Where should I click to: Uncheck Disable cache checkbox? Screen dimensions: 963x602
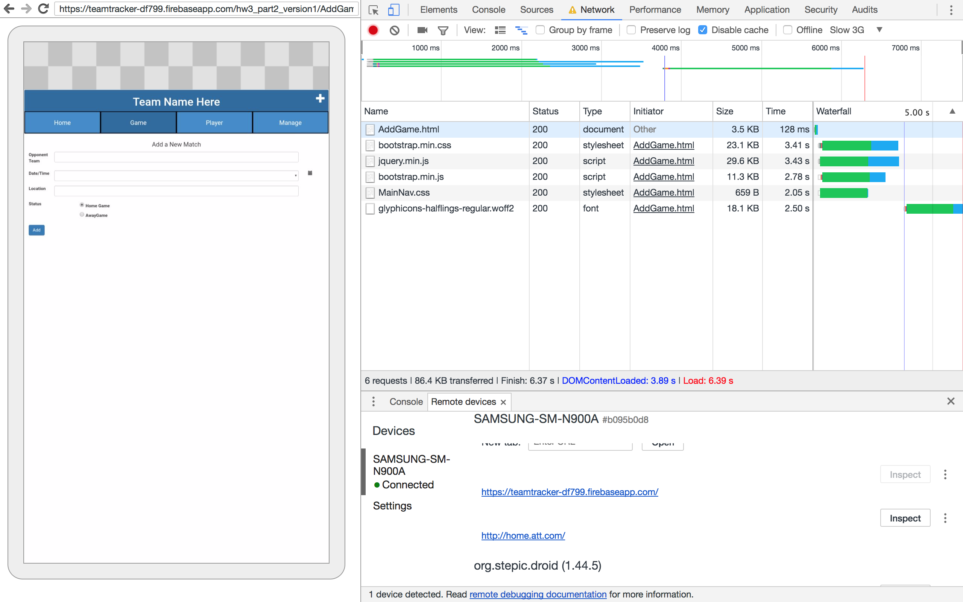point(703,30)
